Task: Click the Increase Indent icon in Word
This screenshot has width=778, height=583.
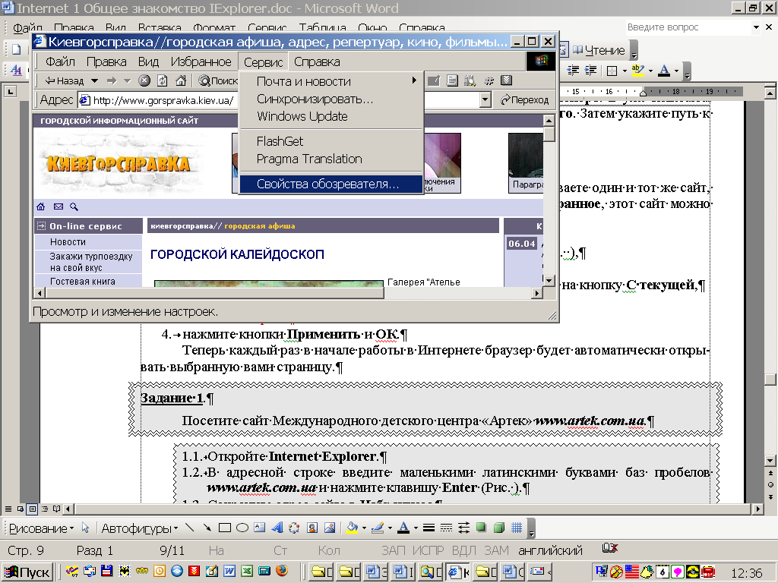Action: [x=590, y=71]
